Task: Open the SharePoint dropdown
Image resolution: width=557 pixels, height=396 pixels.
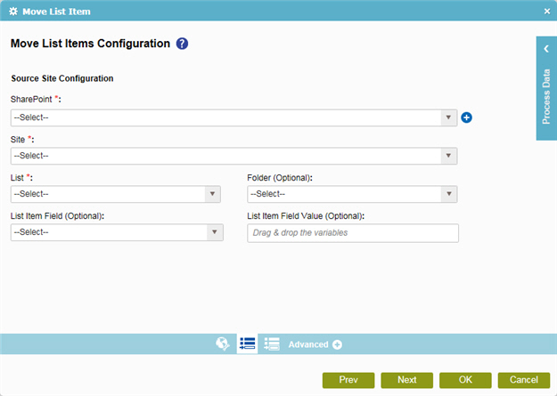Action: click(233, 117)
